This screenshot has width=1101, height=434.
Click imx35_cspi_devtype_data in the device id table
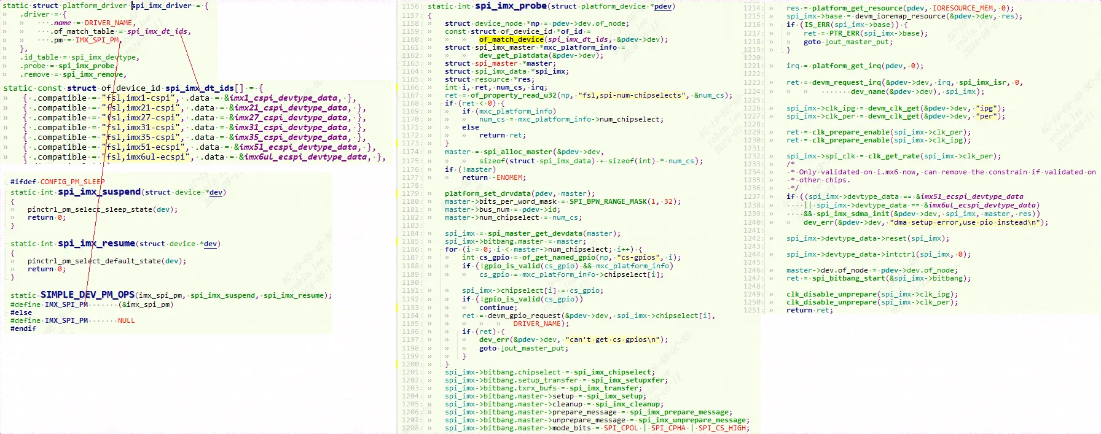click(291, 138)
